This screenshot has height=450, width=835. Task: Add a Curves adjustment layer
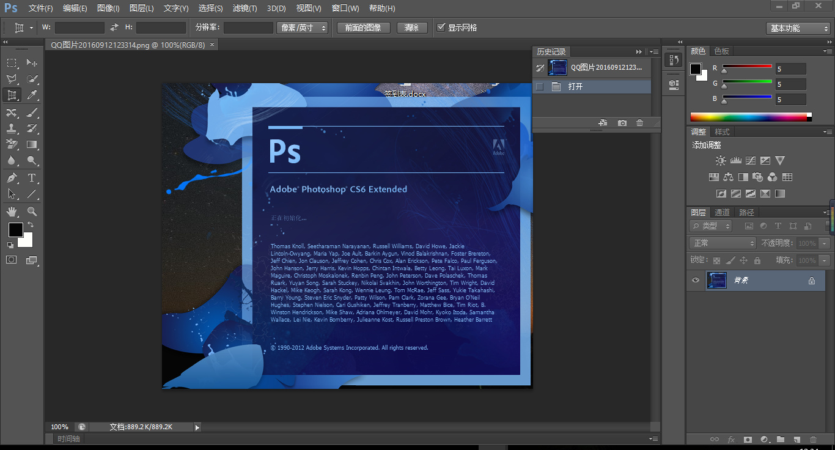[750, 160]
